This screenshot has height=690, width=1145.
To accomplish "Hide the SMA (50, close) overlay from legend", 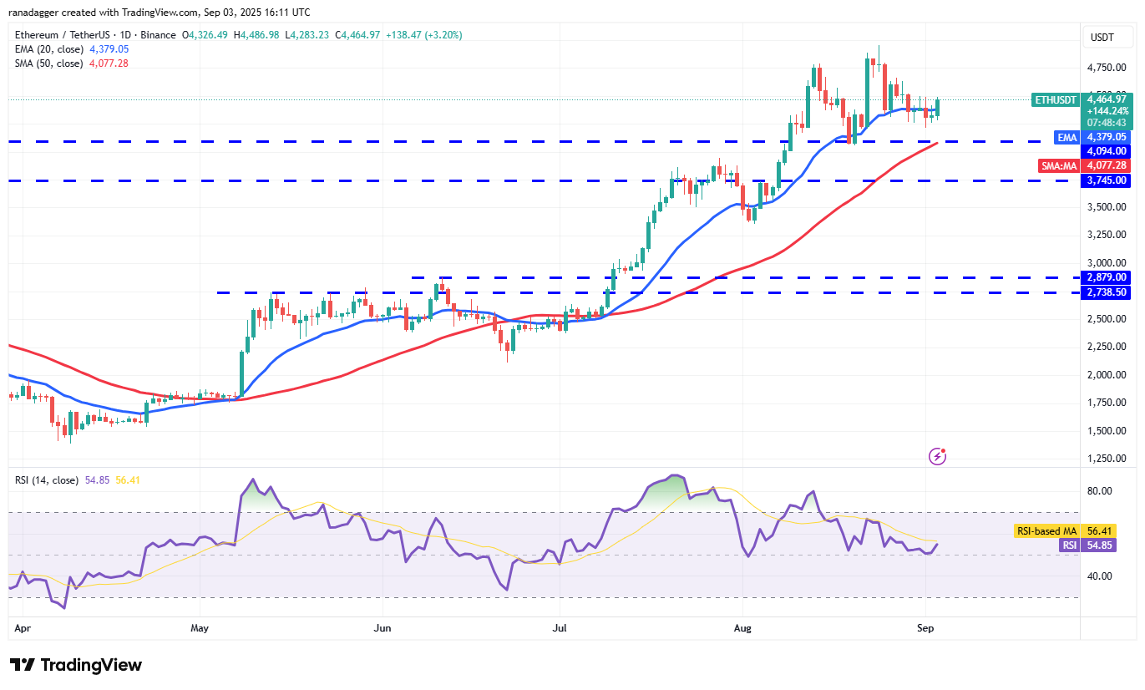I will tap(48, 63).
